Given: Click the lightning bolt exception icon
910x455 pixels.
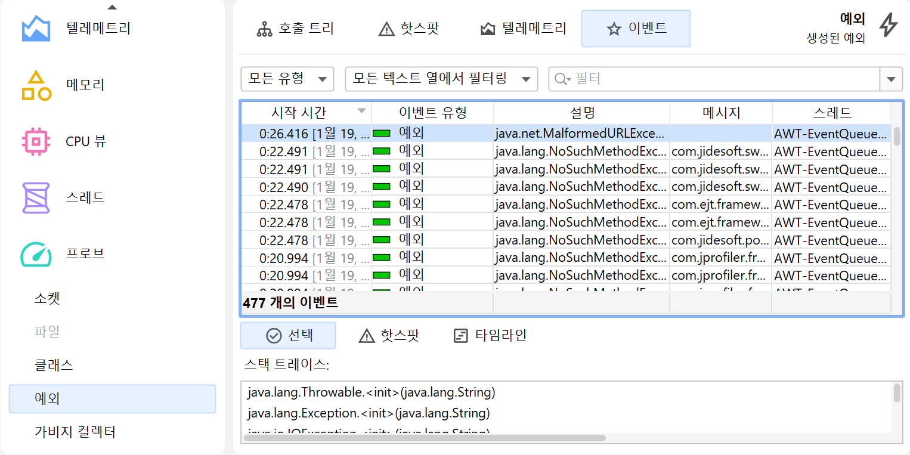Looking at the screenshot, I should [889, 25].
